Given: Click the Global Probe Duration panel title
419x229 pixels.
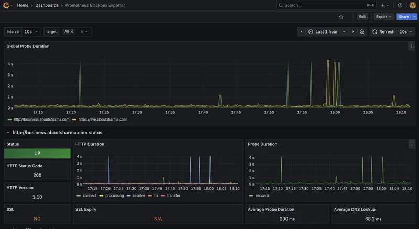Looking at the screenshot, I should coord(28,46).
